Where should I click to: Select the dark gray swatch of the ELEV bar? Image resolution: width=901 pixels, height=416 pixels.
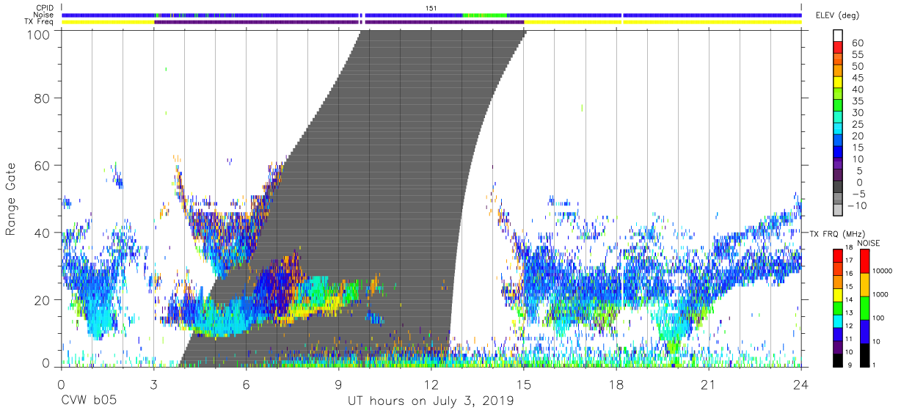pyautogui.click(x=837, y=188)
